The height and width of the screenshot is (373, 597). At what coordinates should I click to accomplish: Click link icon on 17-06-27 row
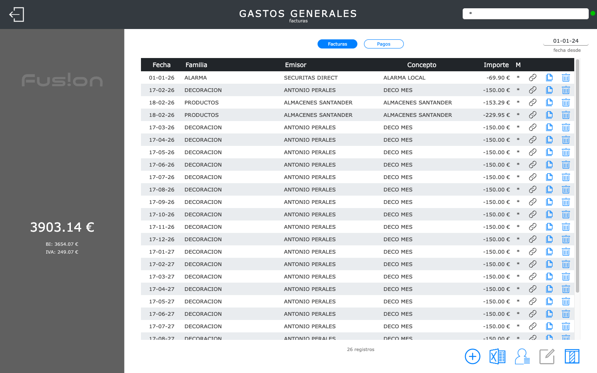coord(533,314)
